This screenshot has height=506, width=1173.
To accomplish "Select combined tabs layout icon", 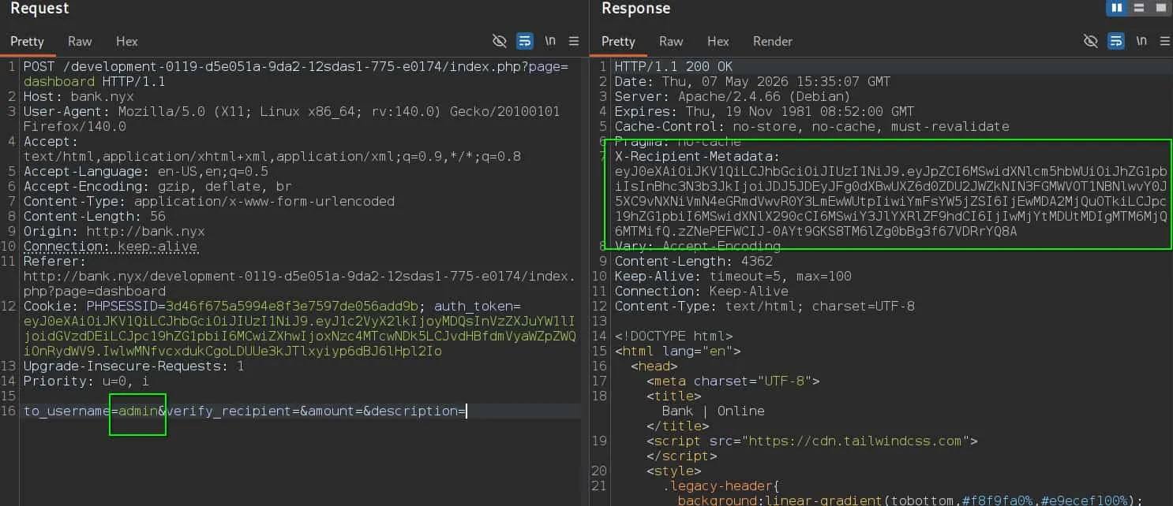I will [1160, 8].
